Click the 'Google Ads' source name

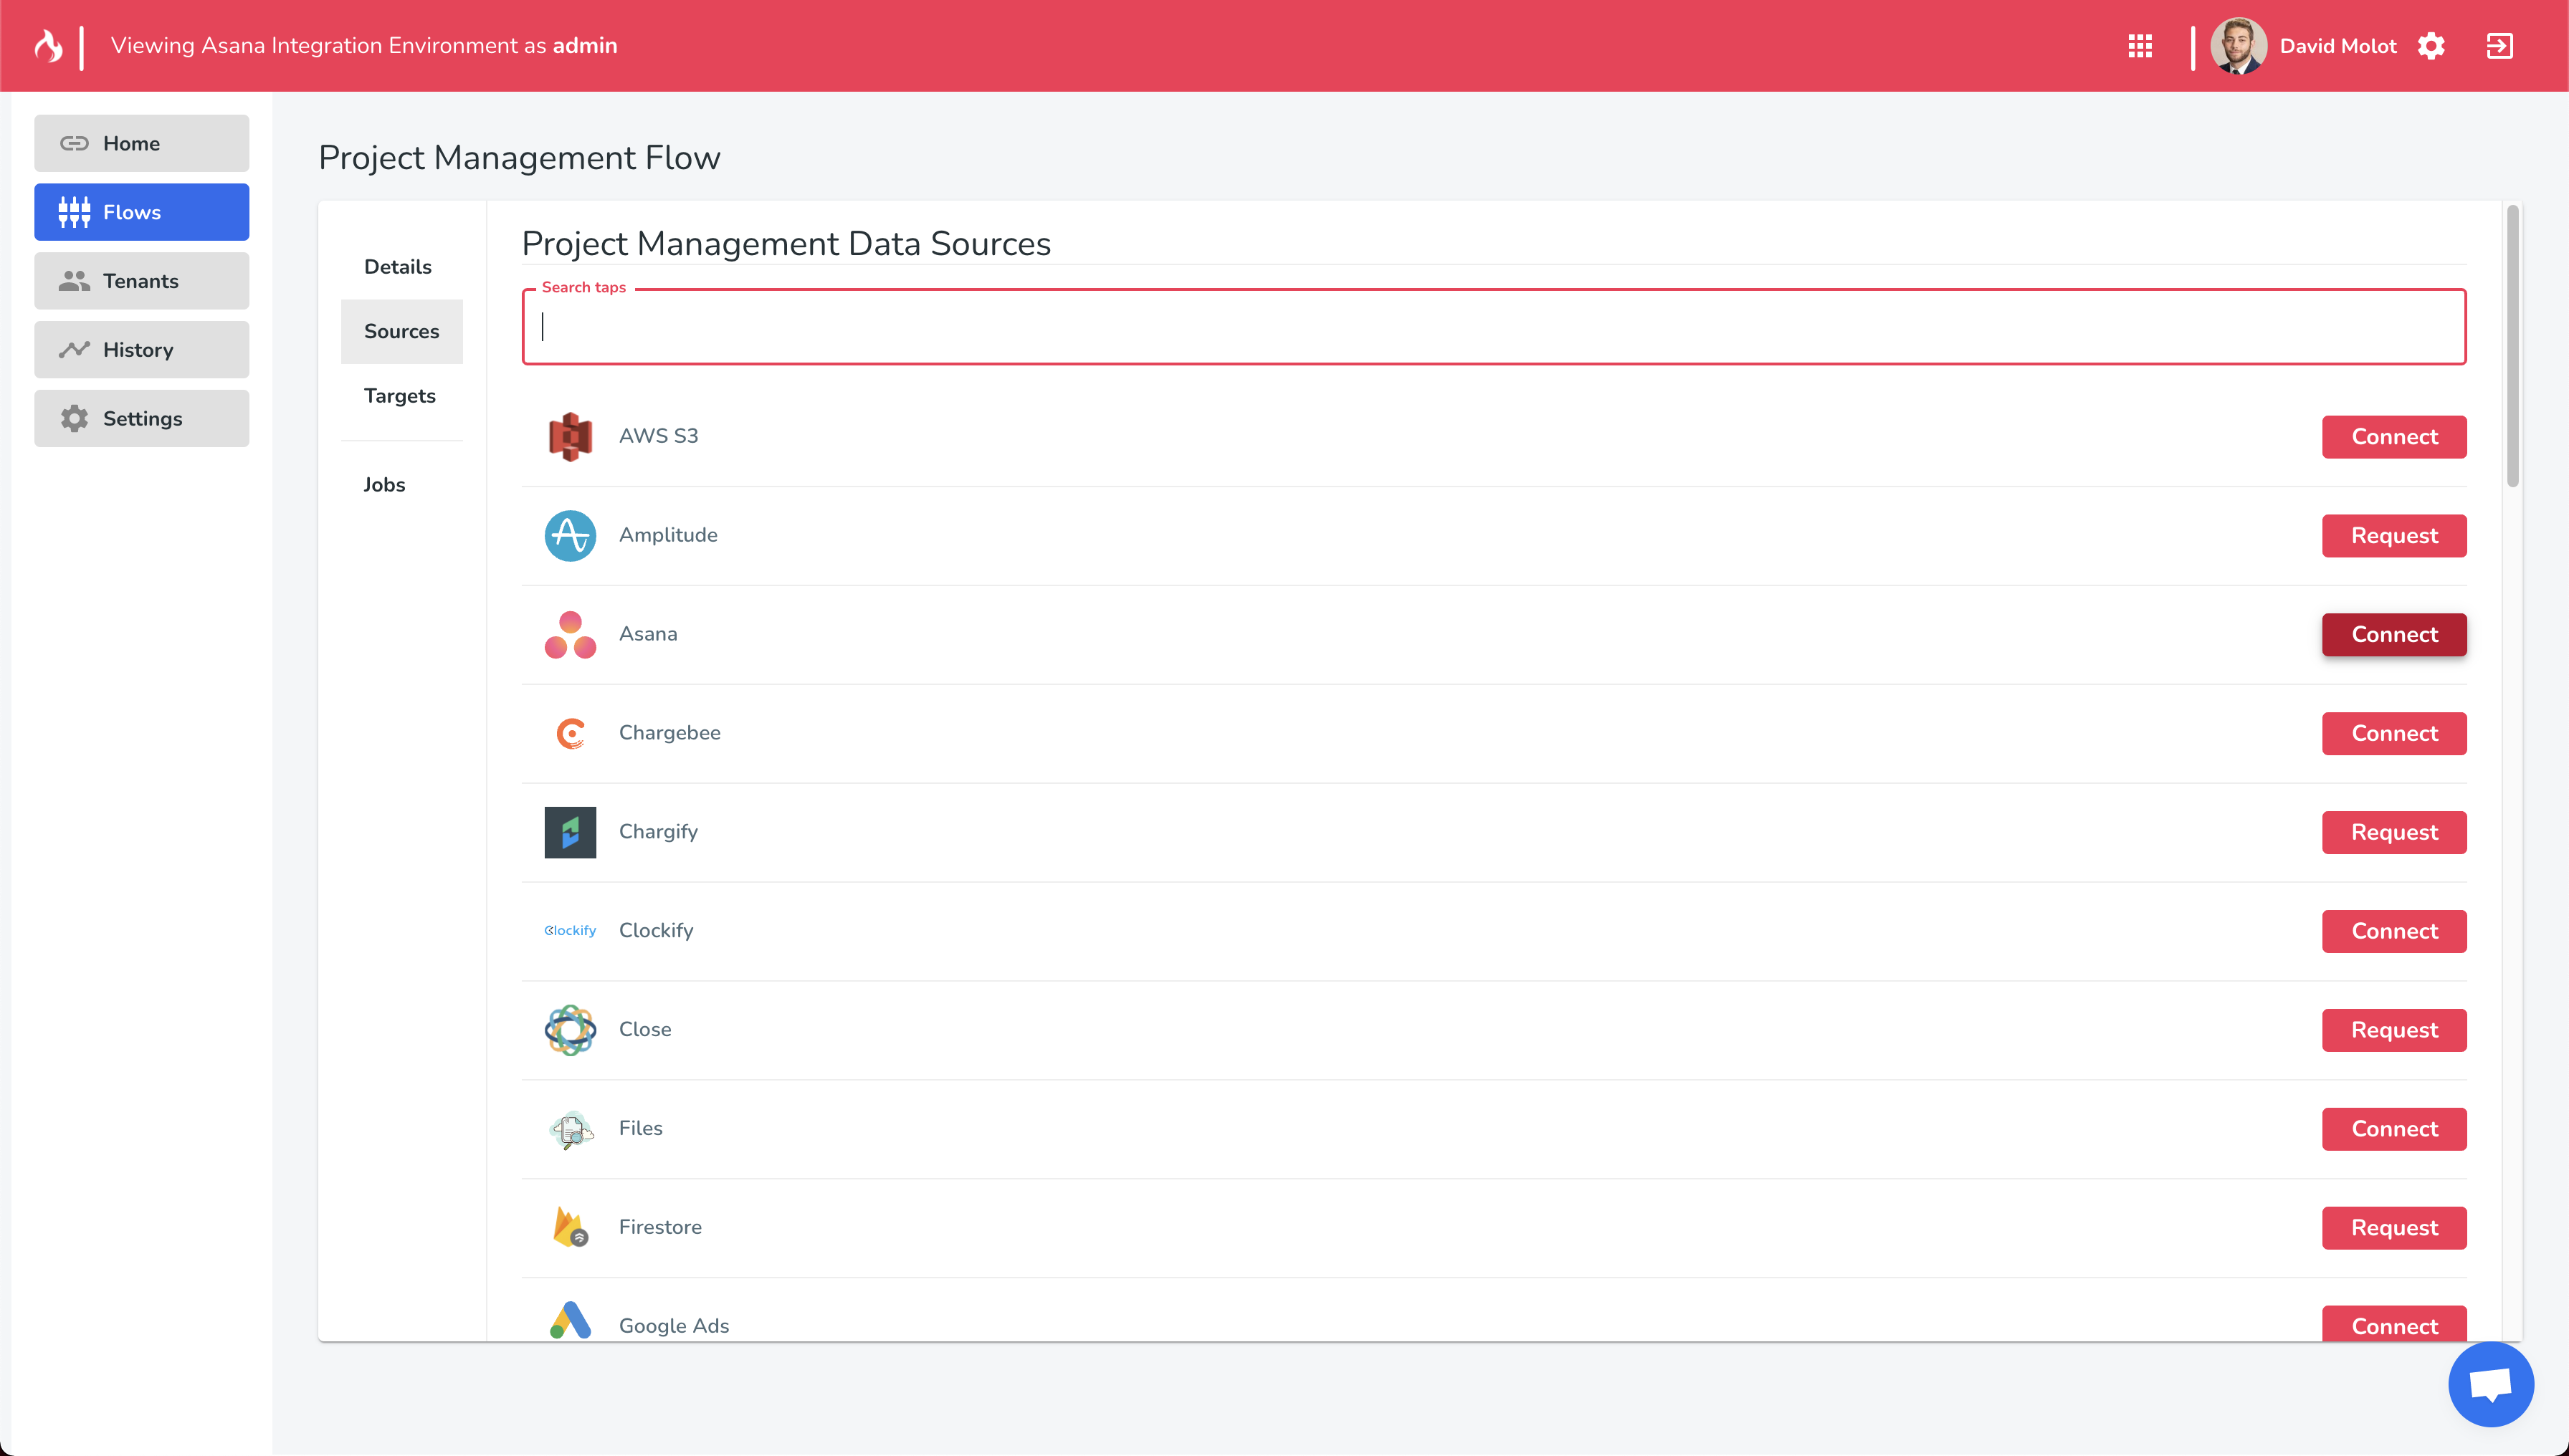click(673, 1326)
